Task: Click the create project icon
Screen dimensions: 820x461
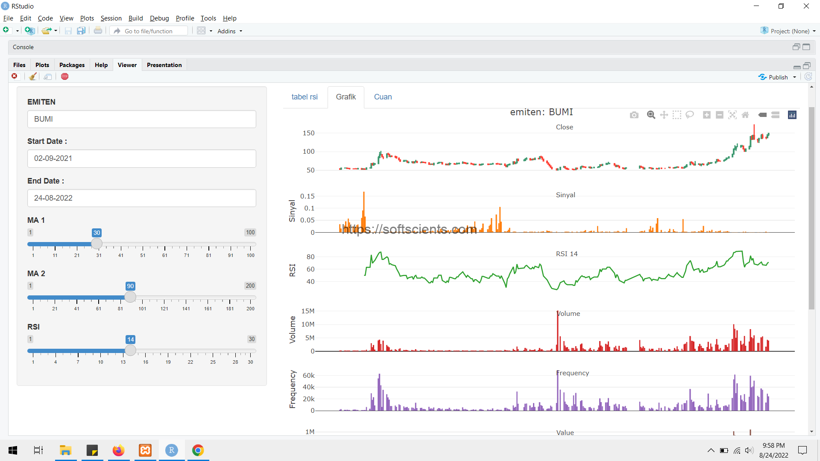Action: (29, 30)
